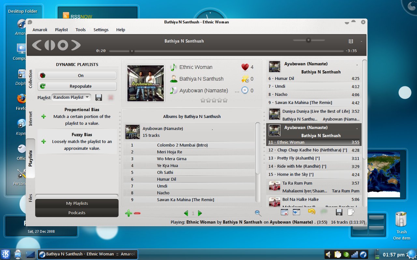The width and height of the screenshot is (417, 260).
Task: Click the clock last-played icon
Action: (x=245, y=90)
